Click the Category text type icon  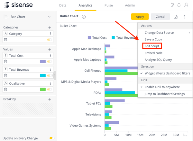6,34
